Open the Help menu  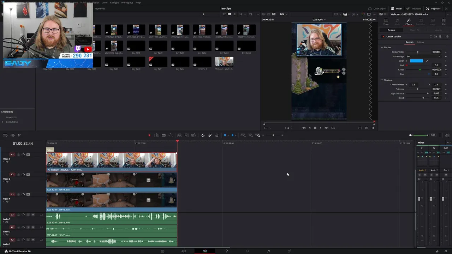(138, 2)
